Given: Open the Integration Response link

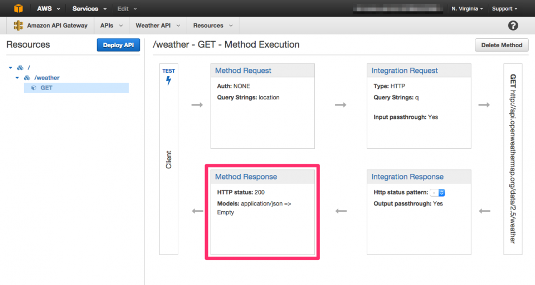Looking at the screenshot, I should (x=407, y=177).
